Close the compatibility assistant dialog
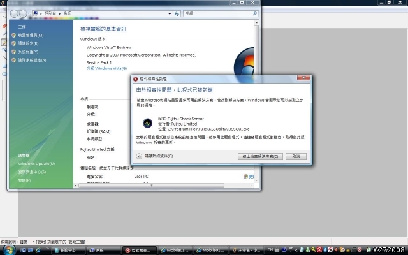The height and width of the screenshot is (255, 408). (303, 78)
